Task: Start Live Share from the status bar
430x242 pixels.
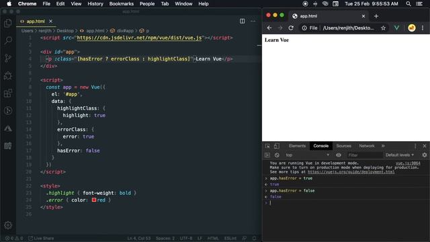Action: (41, 239)
